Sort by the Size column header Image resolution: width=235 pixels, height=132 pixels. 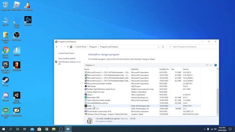pos(176,69)
